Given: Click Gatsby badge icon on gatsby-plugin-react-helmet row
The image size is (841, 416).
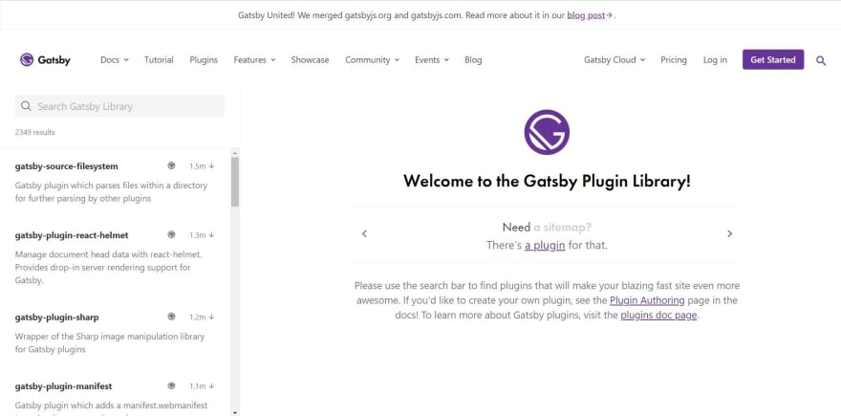Looking at the screenshot, I should pyautogui.click(x=171, y=234).
